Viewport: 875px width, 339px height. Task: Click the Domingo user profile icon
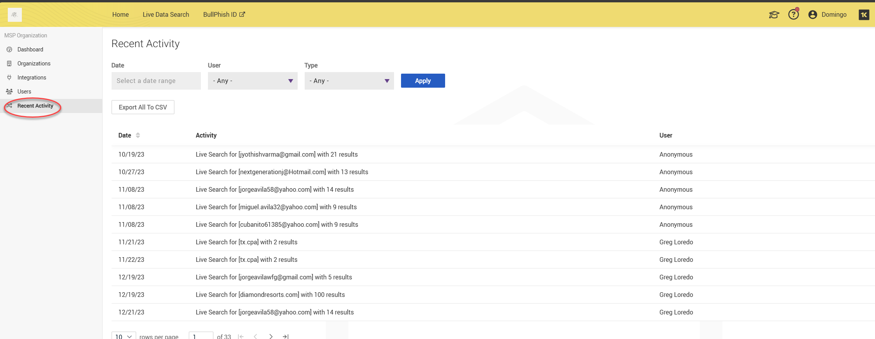coord(813,15)
